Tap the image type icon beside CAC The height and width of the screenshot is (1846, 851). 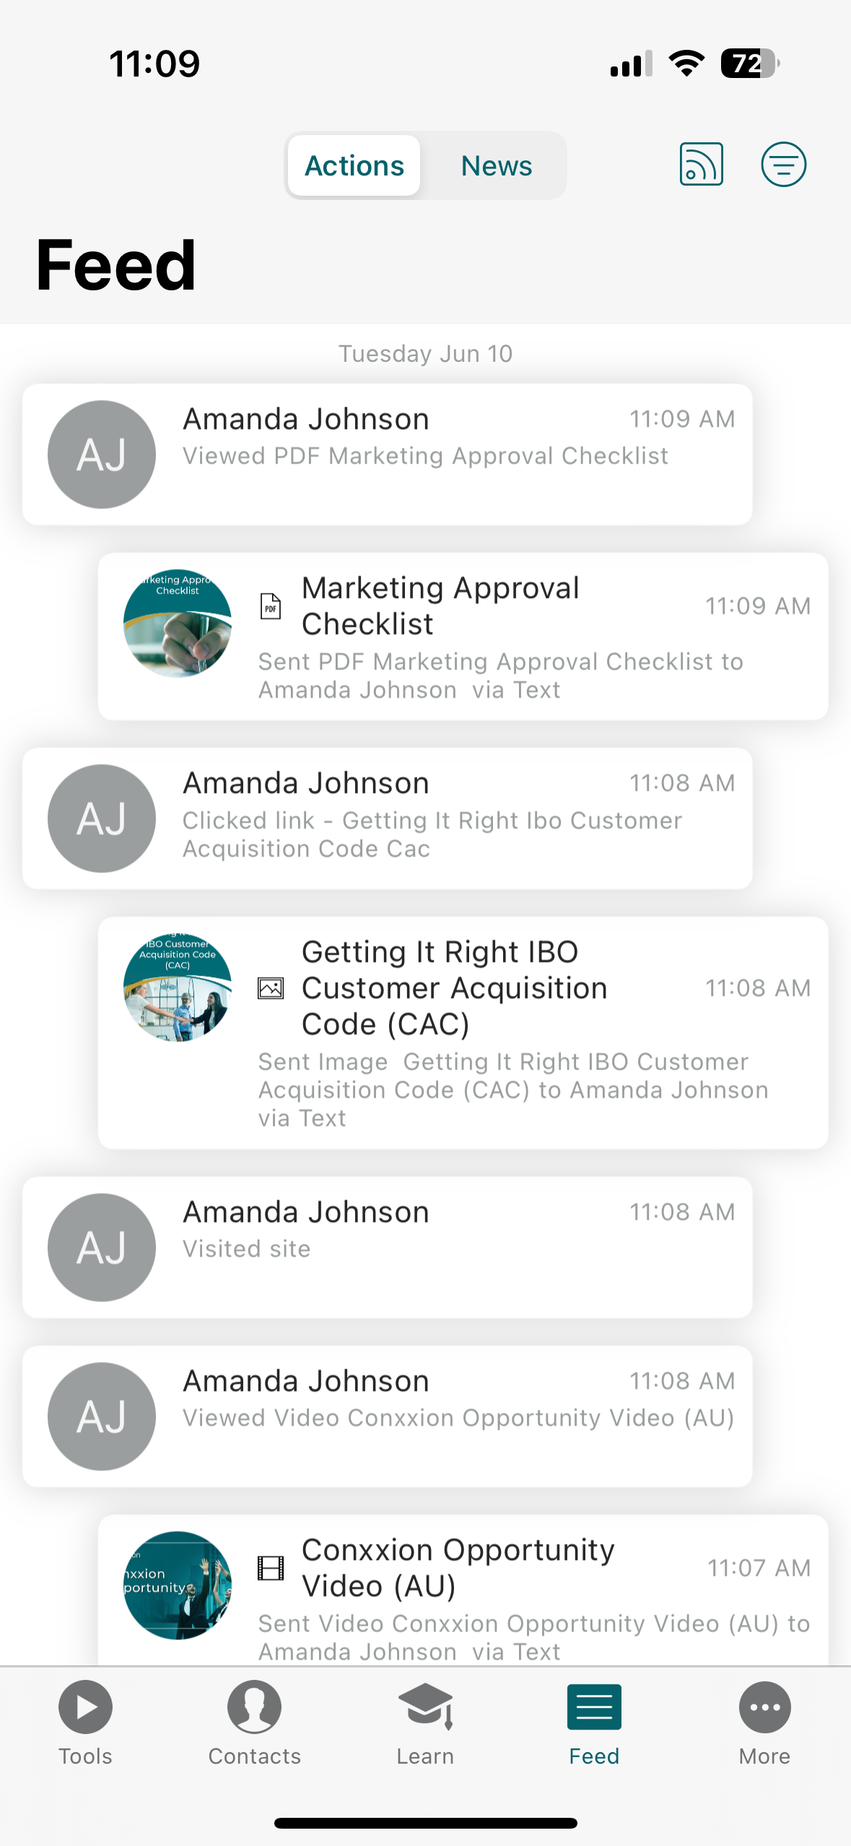271,988
